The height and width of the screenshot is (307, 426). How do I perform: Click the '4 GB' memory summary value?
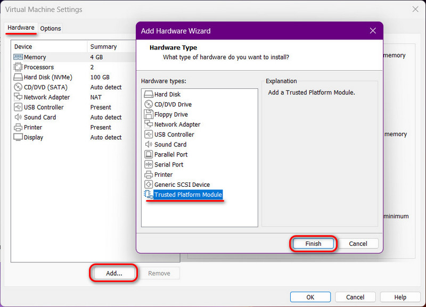96,57
